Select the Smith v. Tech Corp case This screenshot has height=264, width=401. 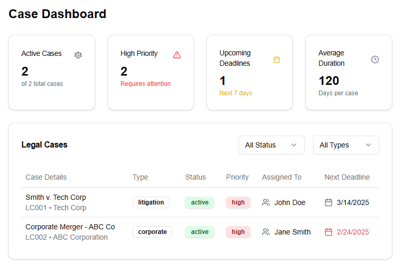point(56,197)
